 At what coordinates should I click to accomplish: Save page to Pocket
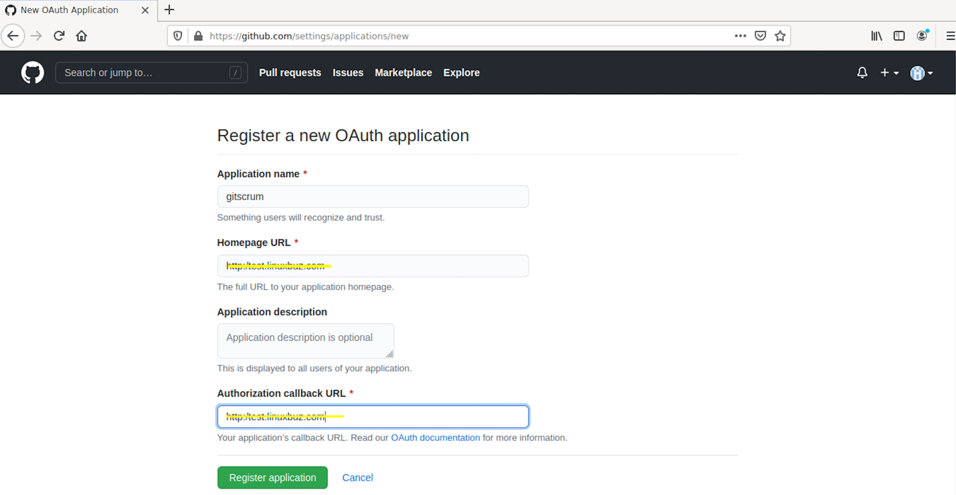760,36
